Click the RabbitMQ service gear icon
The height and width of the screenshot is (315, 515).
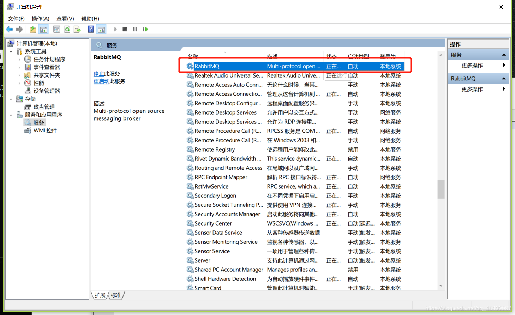(190, 66)
